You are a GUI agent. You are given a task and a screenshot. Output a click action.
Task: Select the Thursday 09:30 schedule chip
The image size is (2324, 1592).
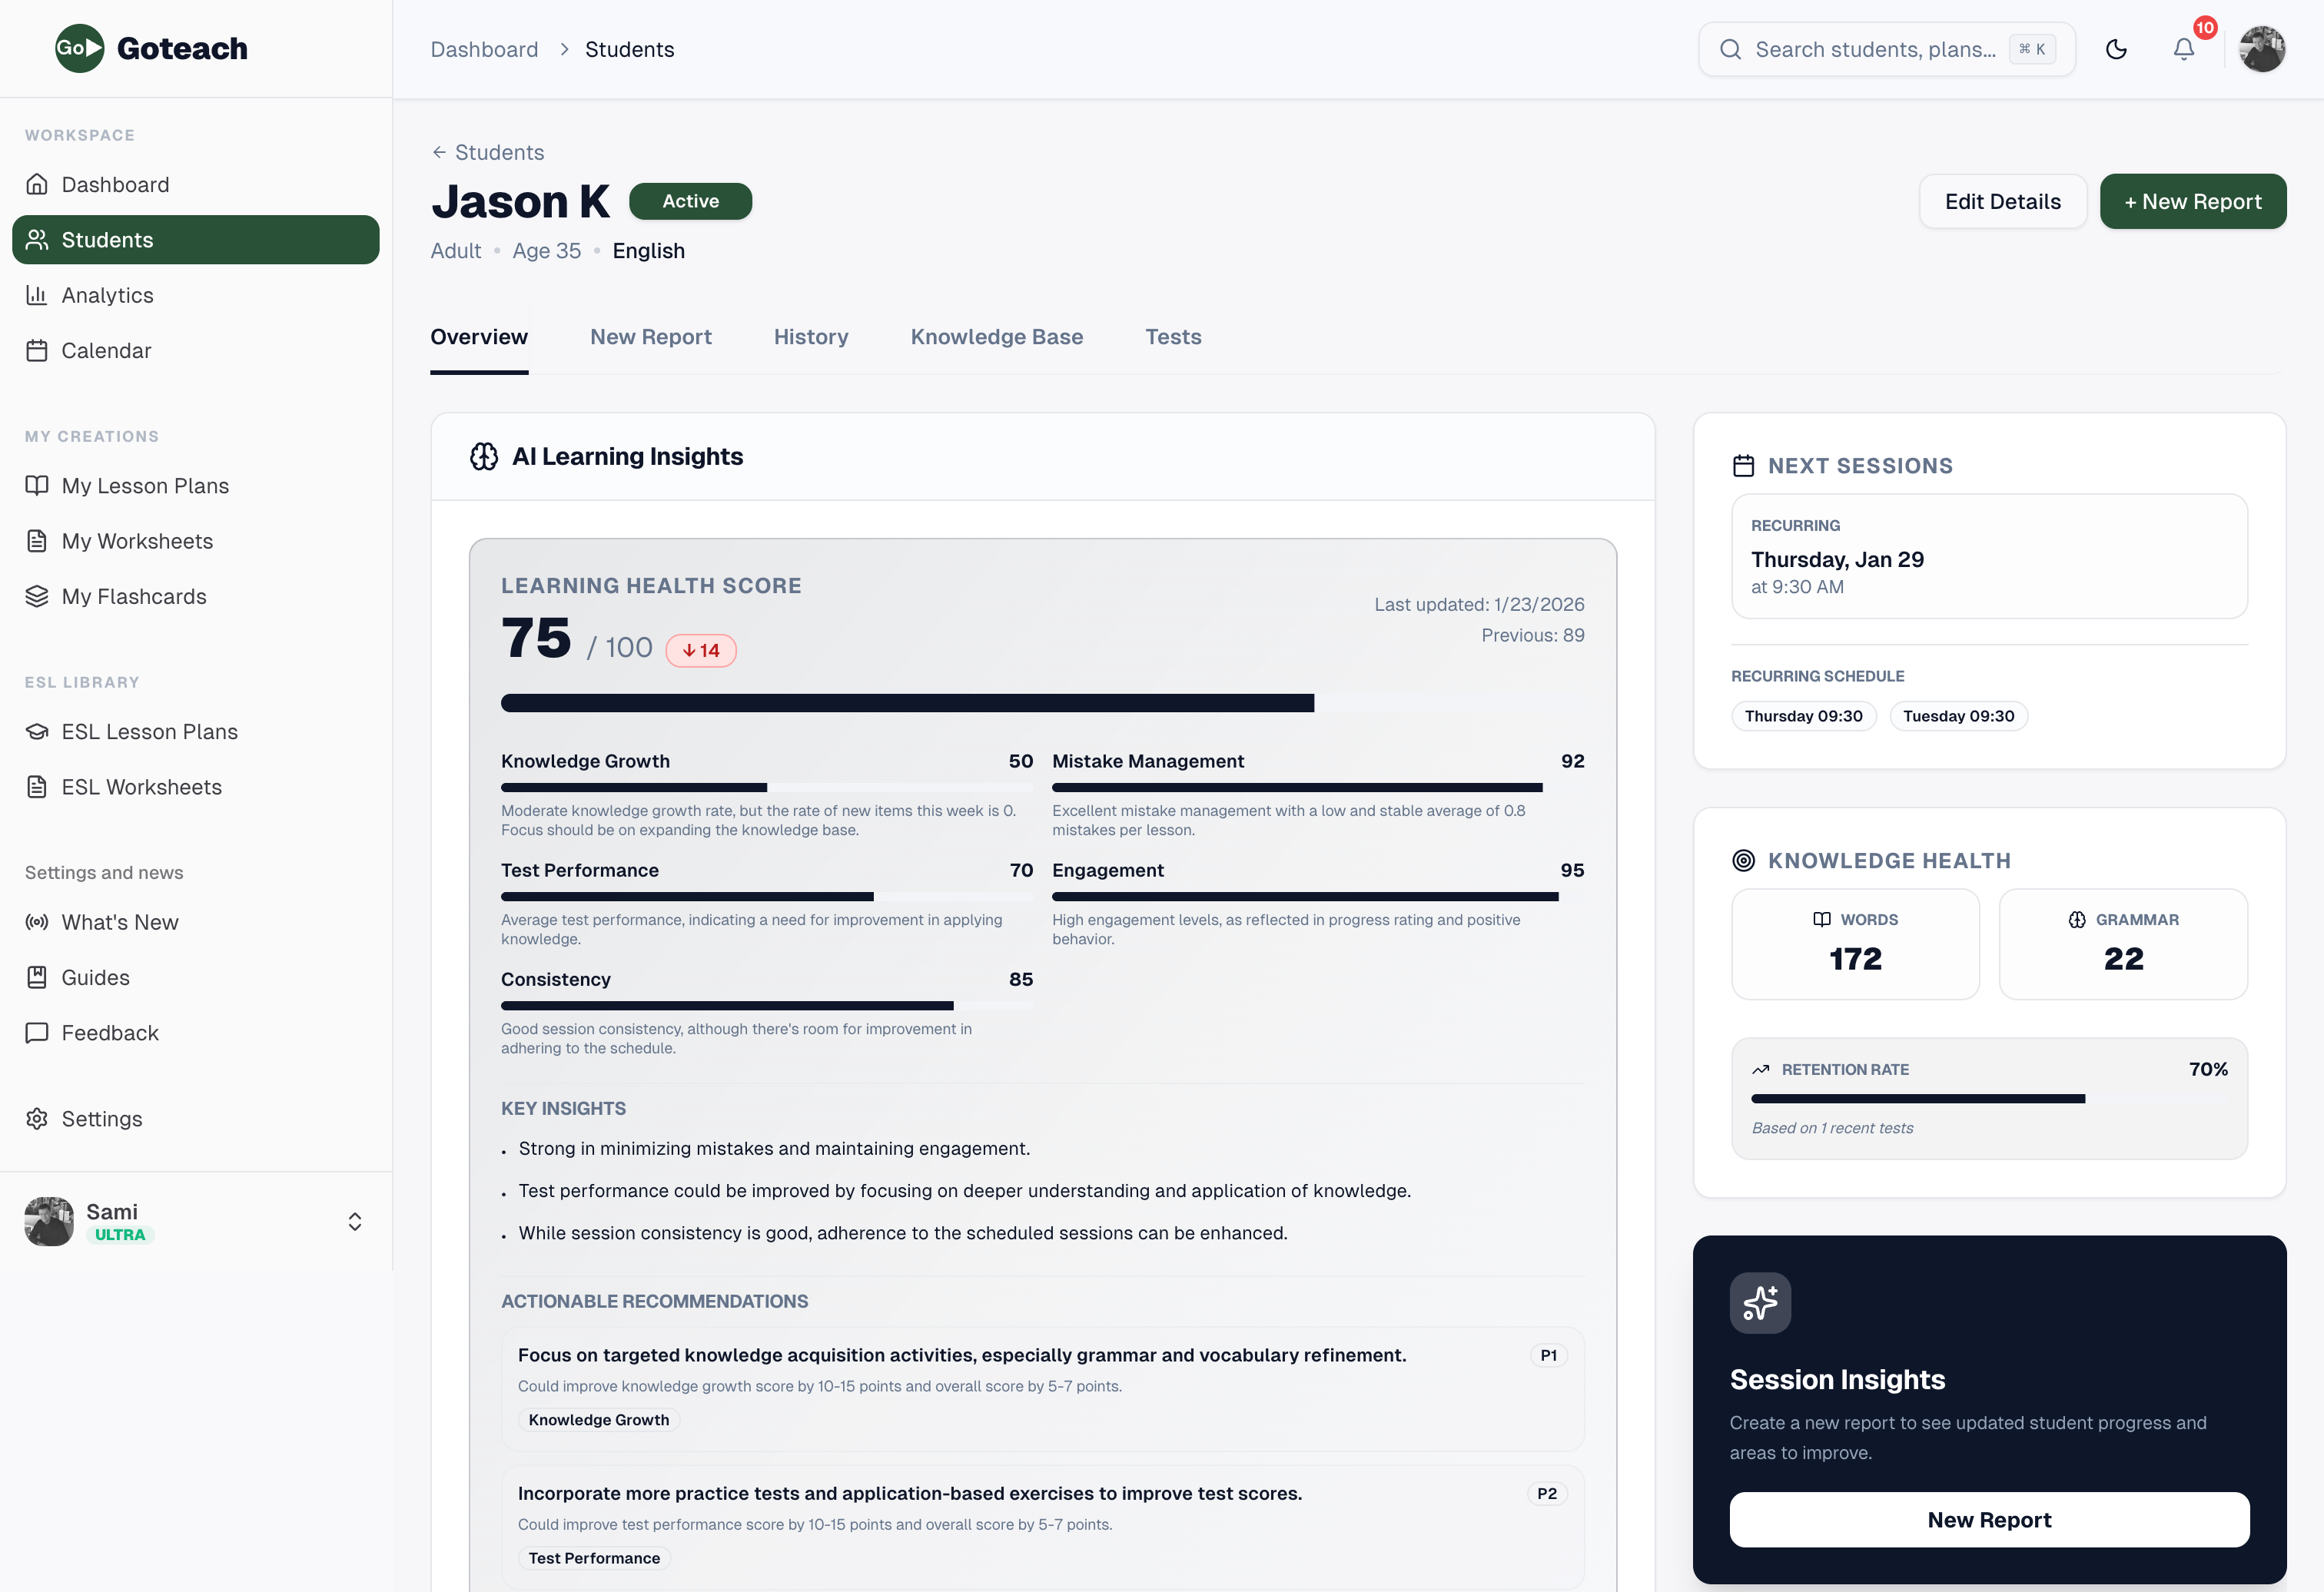1803,716
